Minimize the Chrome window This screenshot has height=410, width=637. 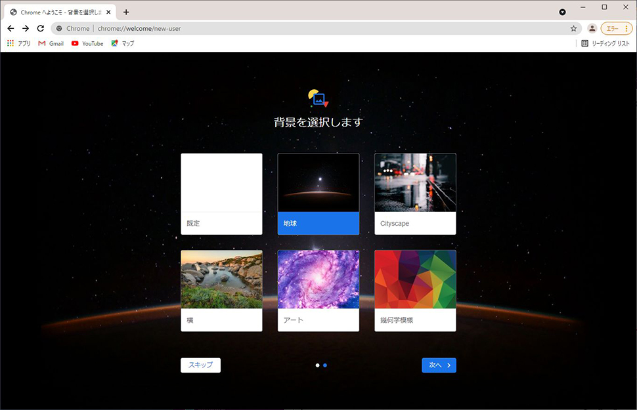pyautogui.click(x=583, y=7)
